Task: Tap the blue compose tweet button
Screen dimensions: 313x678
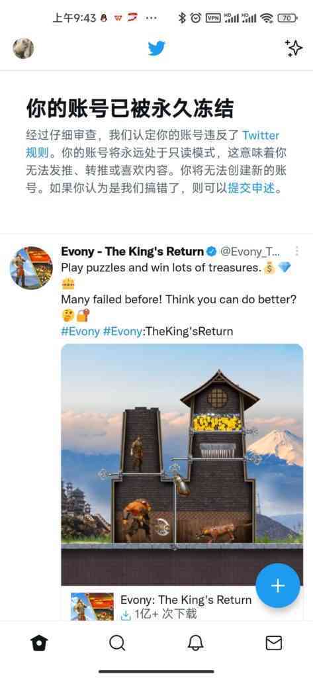Action: tap(277, 585)
